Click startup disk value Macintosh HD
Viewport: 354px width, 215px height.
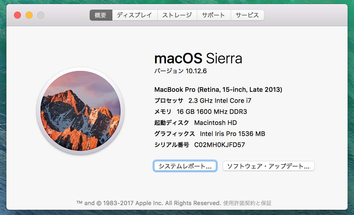215,123
